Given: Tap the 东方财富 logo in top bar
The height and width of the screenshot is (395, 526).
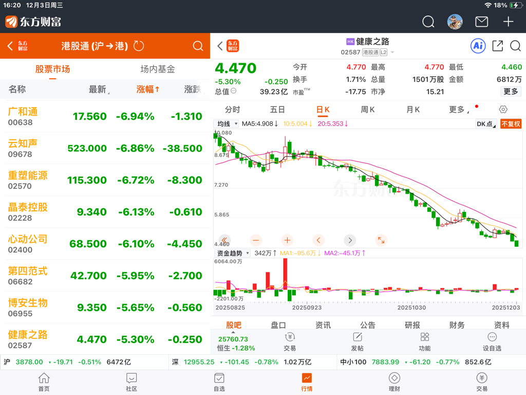Looking at the screenshot, I should [33, 22].
